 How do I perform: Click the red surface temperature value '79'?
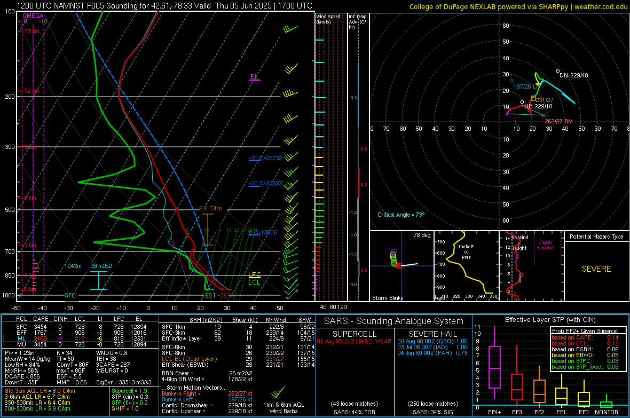(223, 295)
